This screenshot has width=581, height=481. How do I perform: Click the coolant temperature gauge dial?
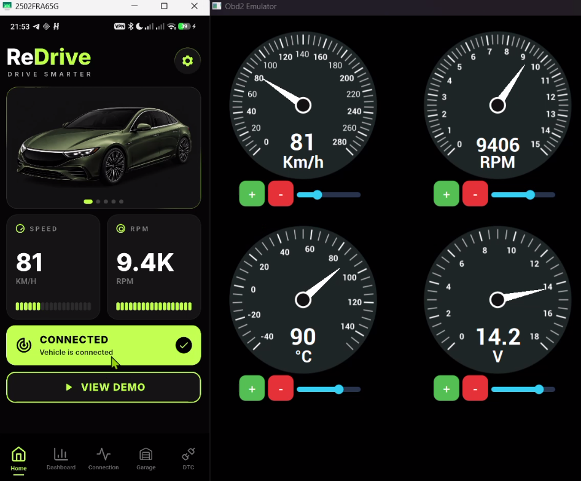click(303, 300)
